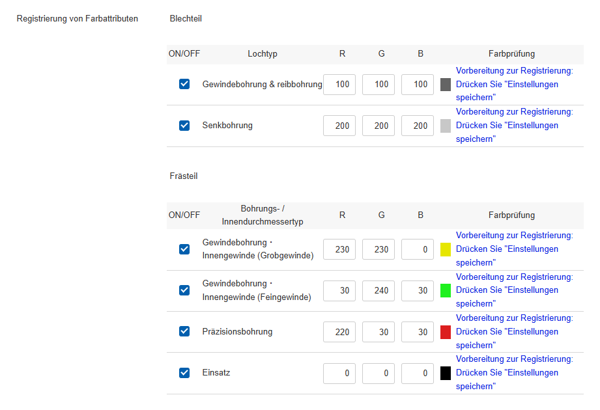Select the black Einsatz color swatch
The image size is (600, 410).
(446, 374)
